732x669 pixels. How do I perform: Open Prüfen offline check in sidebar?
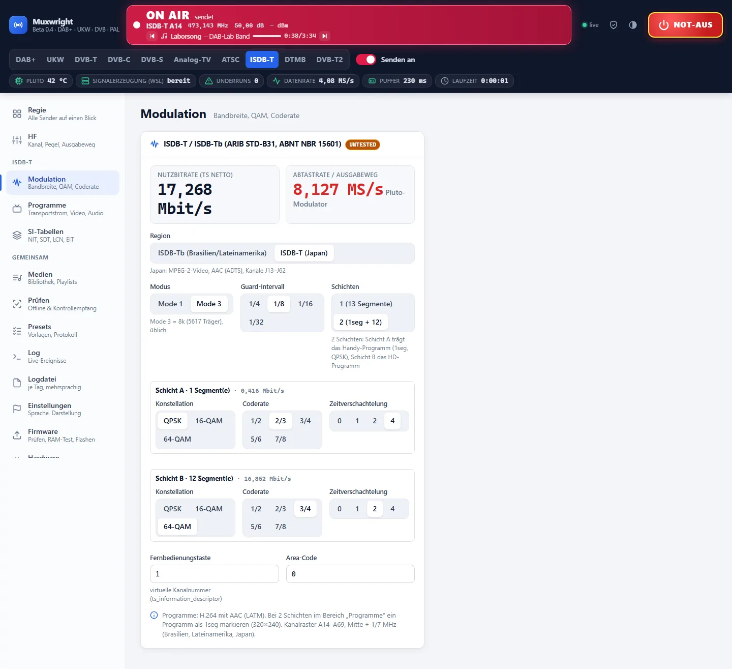click(63, 304)
